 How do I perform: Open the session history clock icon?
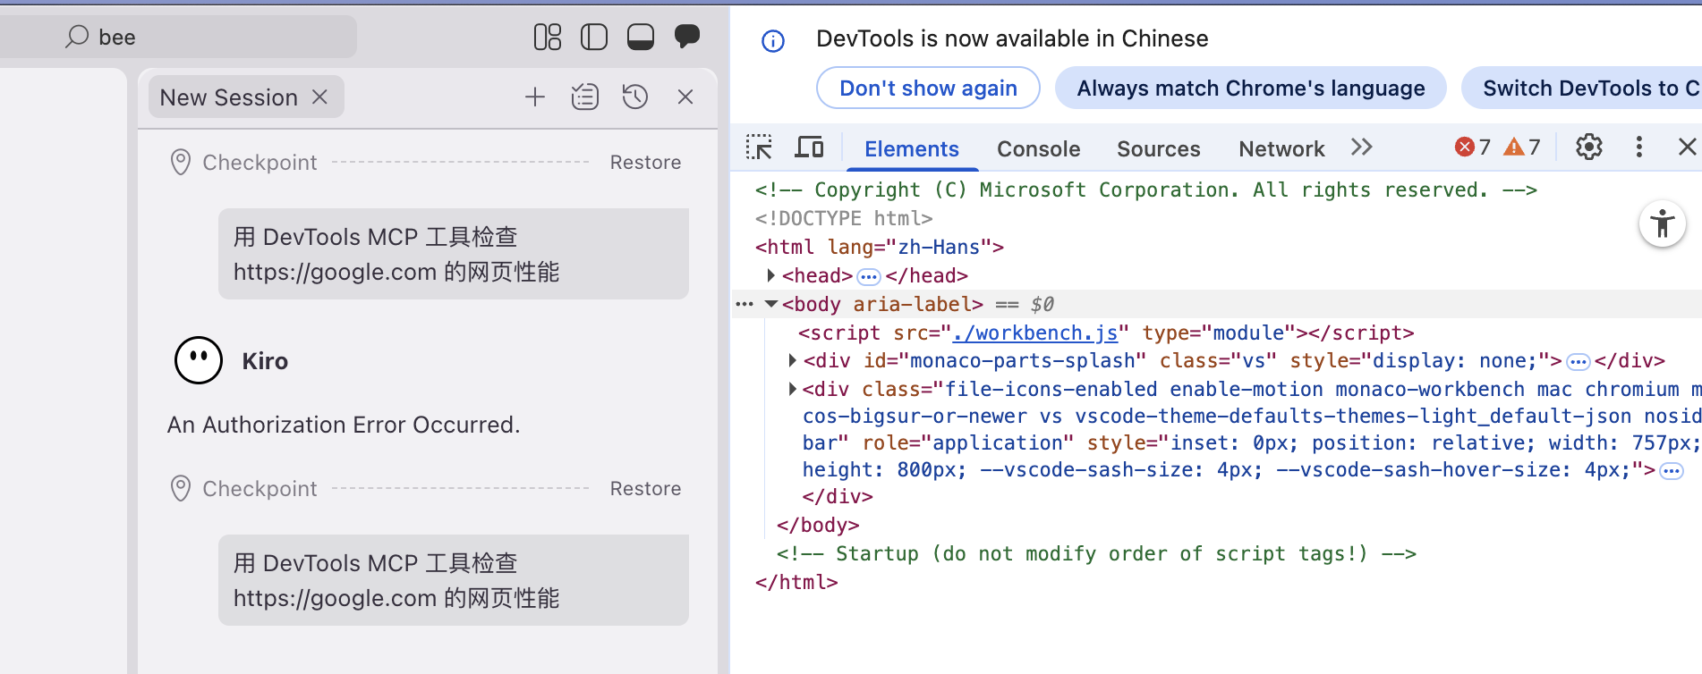(x=635, y=97)
